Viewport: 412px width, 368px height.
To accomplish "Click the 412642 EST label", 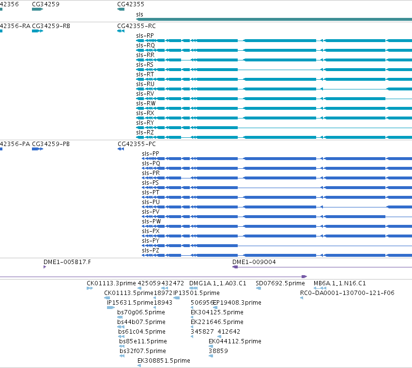I will [x=229, y=332].
